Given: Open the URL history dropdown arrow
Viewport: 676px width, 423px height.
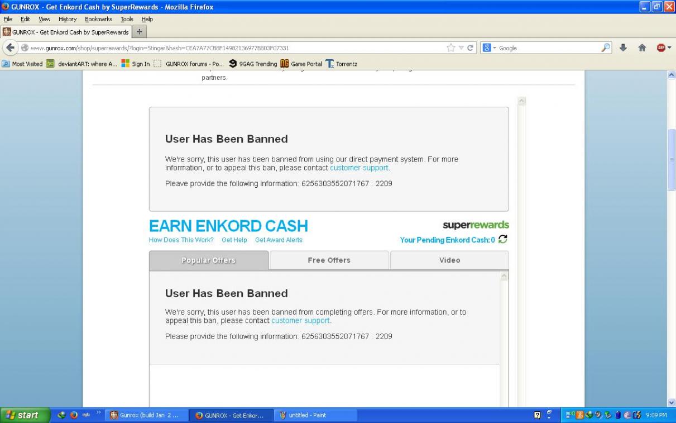Looking at the screenshot, I should (x=461, y=48).
